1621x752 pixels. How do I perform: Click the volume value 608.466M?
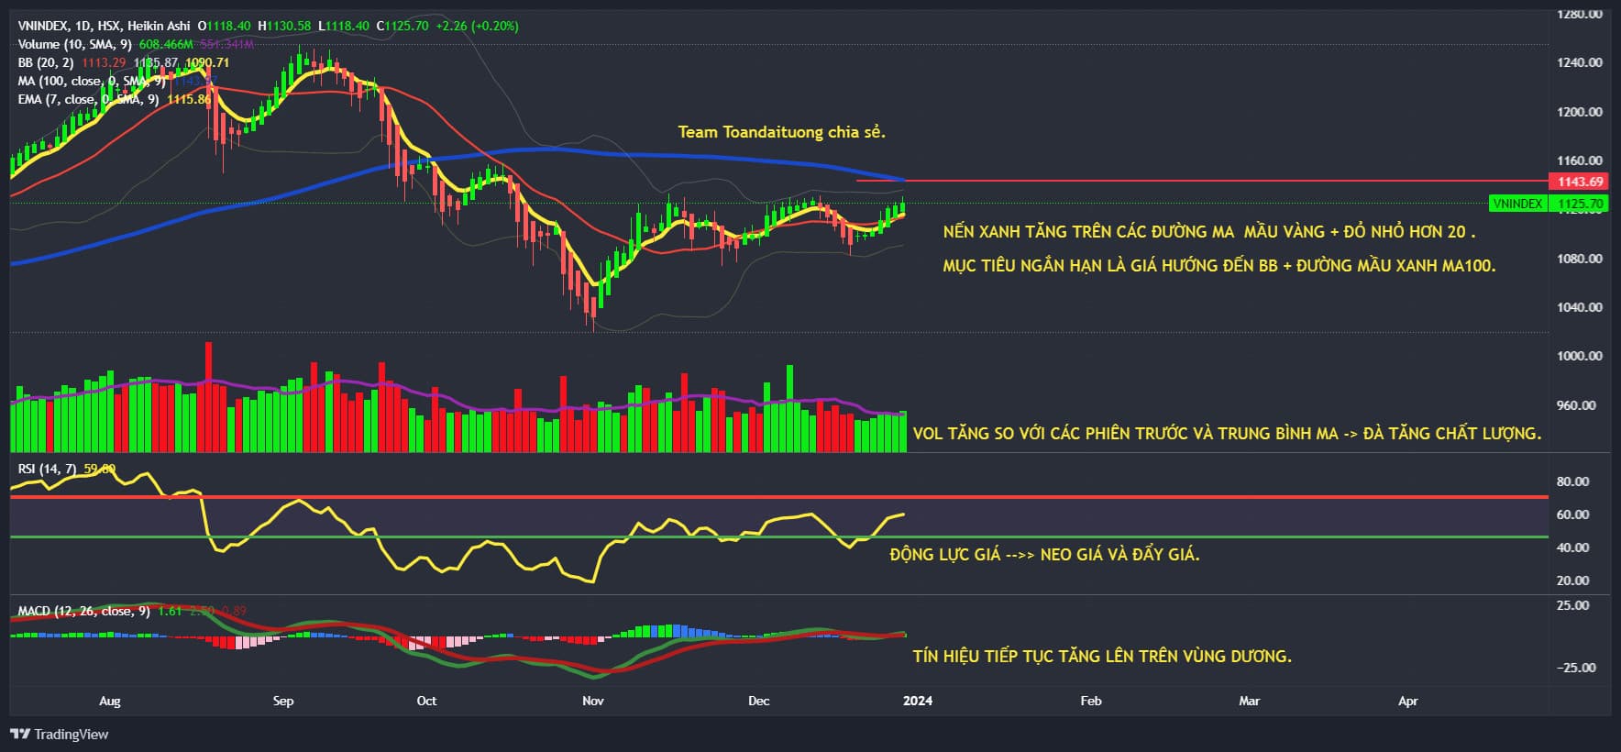pos(166,44)
